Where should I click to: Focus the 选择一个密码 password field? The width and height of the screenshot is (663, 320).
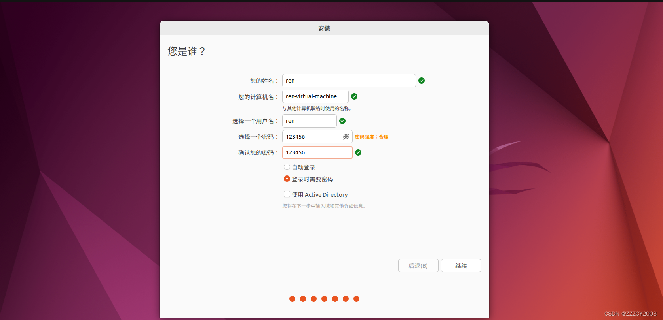[312, 137]
